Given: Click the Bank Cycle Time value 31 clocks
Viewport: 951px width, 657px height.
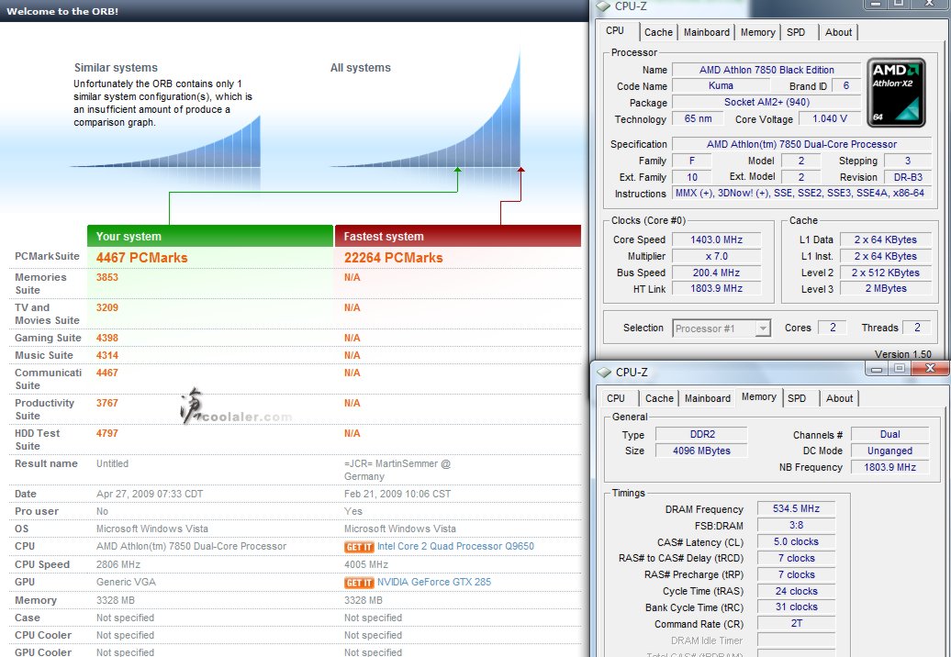Looking at the screenshot, I should click(x=797, y=607).
